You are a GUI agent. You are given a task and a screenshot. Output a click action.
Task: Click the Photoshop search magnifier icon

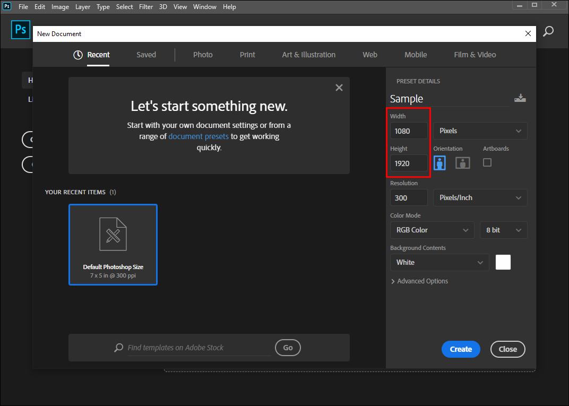click(x=548, y=31)
